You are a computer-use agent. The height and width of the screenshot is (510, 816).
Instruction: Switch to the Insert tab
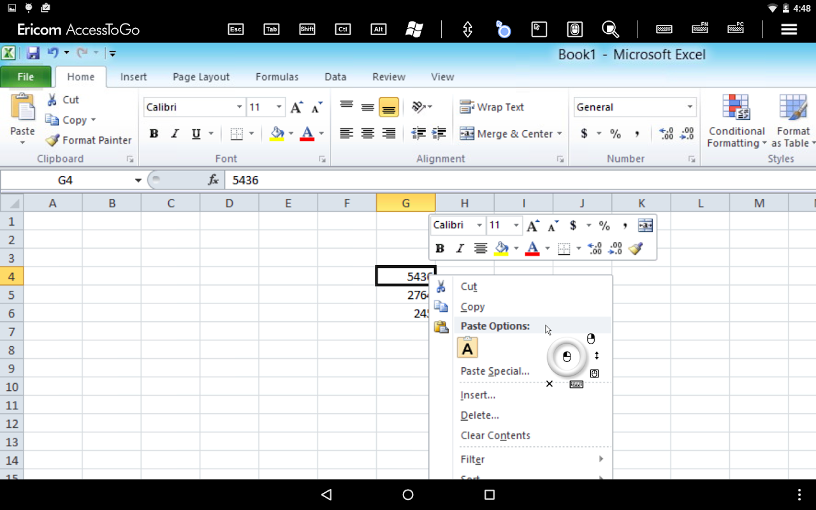(133, 76)
